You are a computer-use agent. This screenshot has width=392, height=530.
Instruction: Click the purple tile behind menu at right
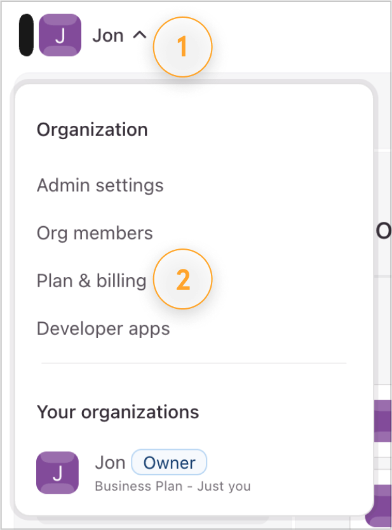point(383,421)
